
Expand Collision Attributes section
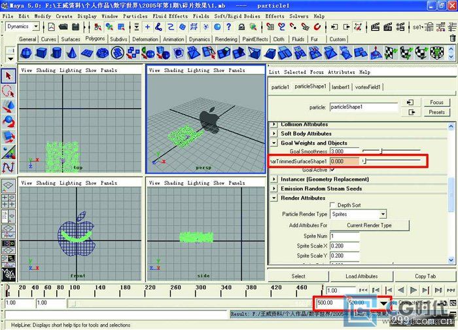(x=274, y=124)
